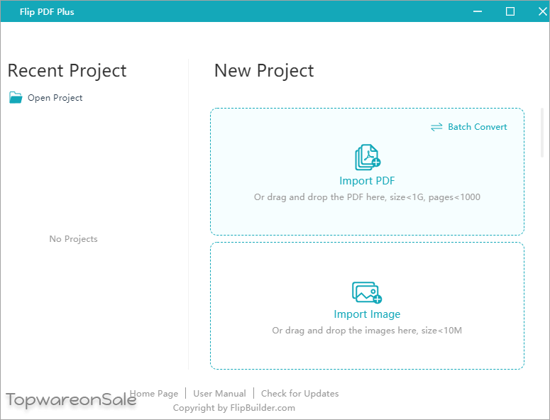Image resolution: width=550 pixels, height=420 pixels.
Task: Click the No Projects placeholder text
Action: point(73,239)
